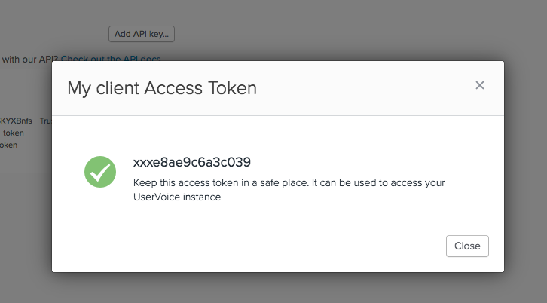Click the My client Access Token title
This screenshot has width=547, height=303.
[162, 88]
